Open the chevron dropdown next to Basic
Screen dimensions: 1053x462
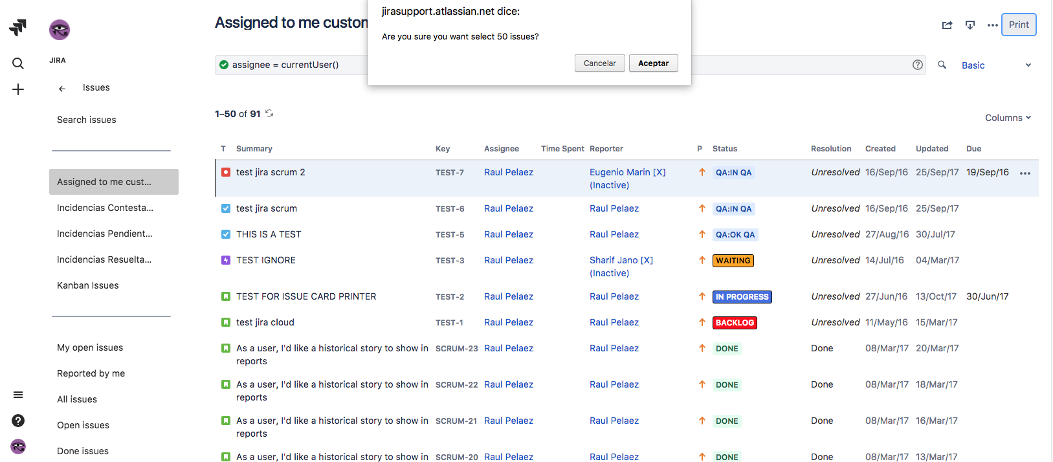(x=1028, y=65)
